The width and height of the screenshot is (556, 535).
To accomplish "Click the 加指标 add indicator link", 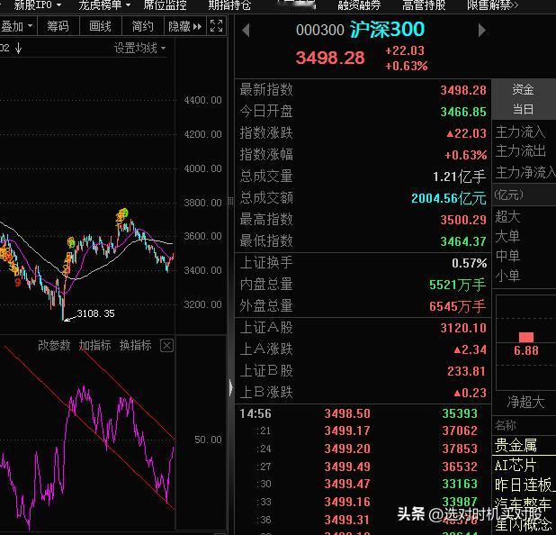I will [94, 345].
